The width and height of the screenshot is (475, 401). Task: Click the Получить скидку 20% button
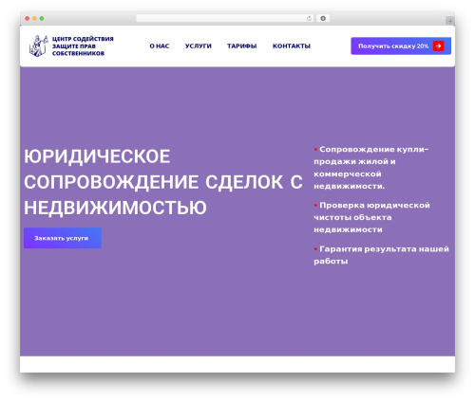pos(401,46)
